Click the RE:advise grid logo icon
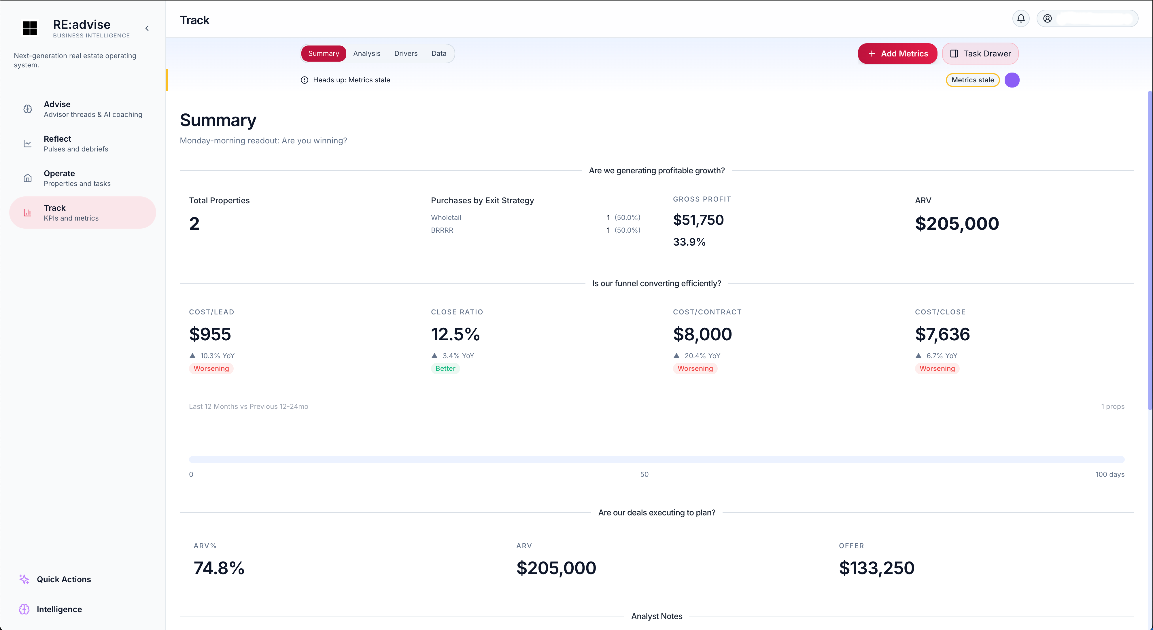The height and width of the screenshot is (630, 1153). [x=30, y=28]
